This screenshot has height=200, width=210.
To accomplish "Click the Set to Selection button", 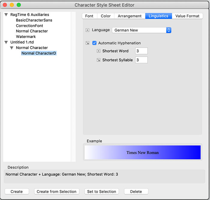I will [101, 192].
